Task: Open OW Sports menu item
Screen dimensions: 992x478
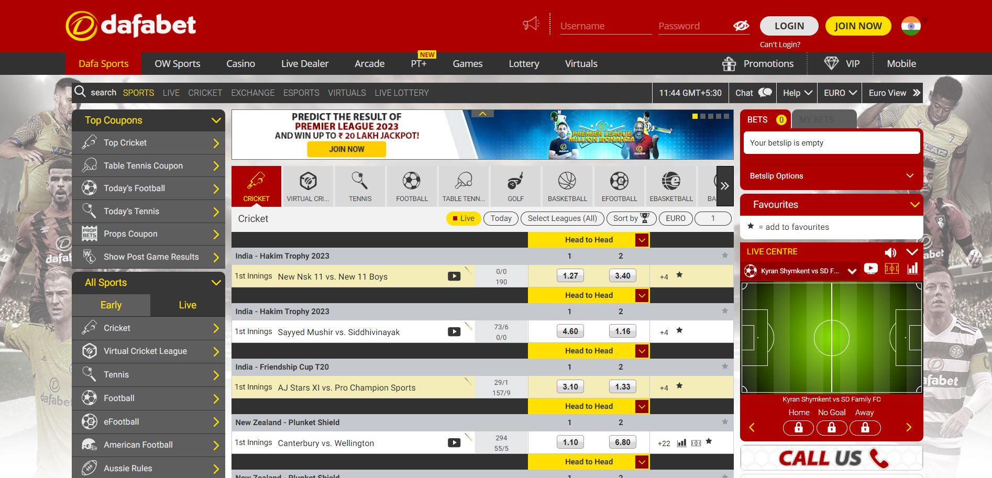Action: [177, 63]
